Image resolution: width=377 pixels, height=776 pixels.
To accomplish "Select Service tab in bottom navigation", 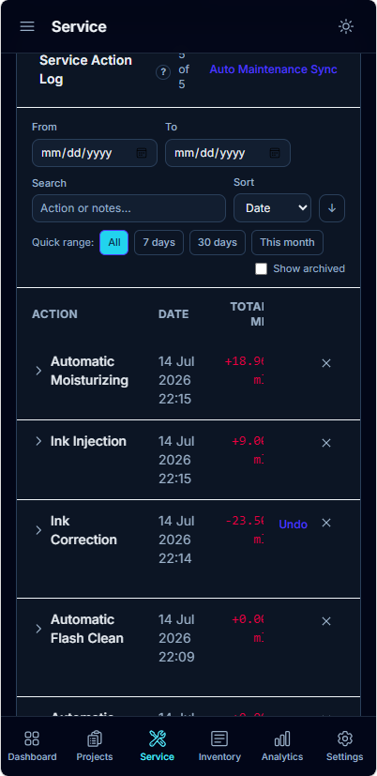I will tap(158, 746).
